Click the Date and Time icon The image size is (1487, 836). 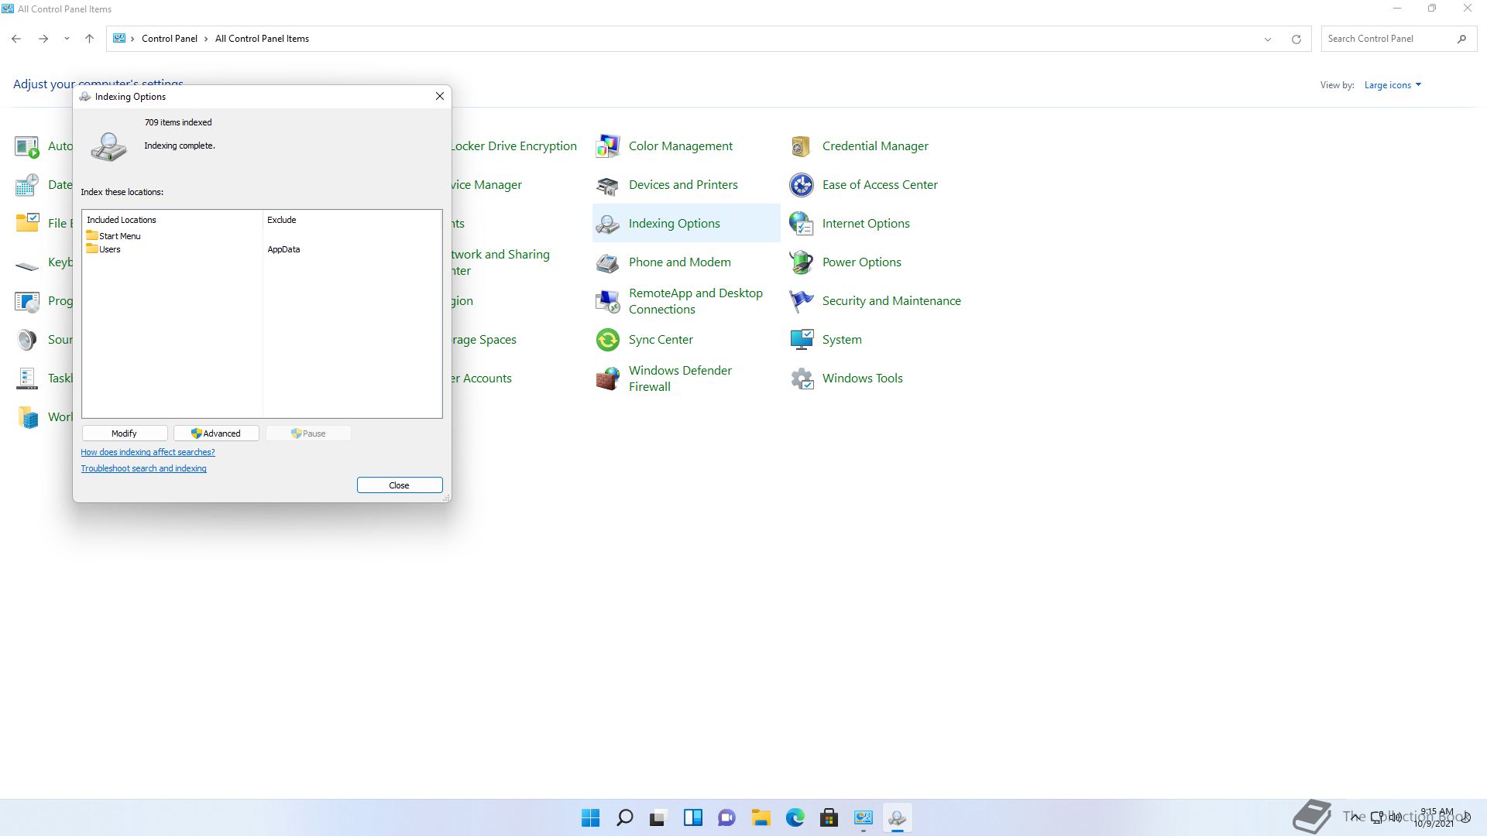click(x=27, y=185)
